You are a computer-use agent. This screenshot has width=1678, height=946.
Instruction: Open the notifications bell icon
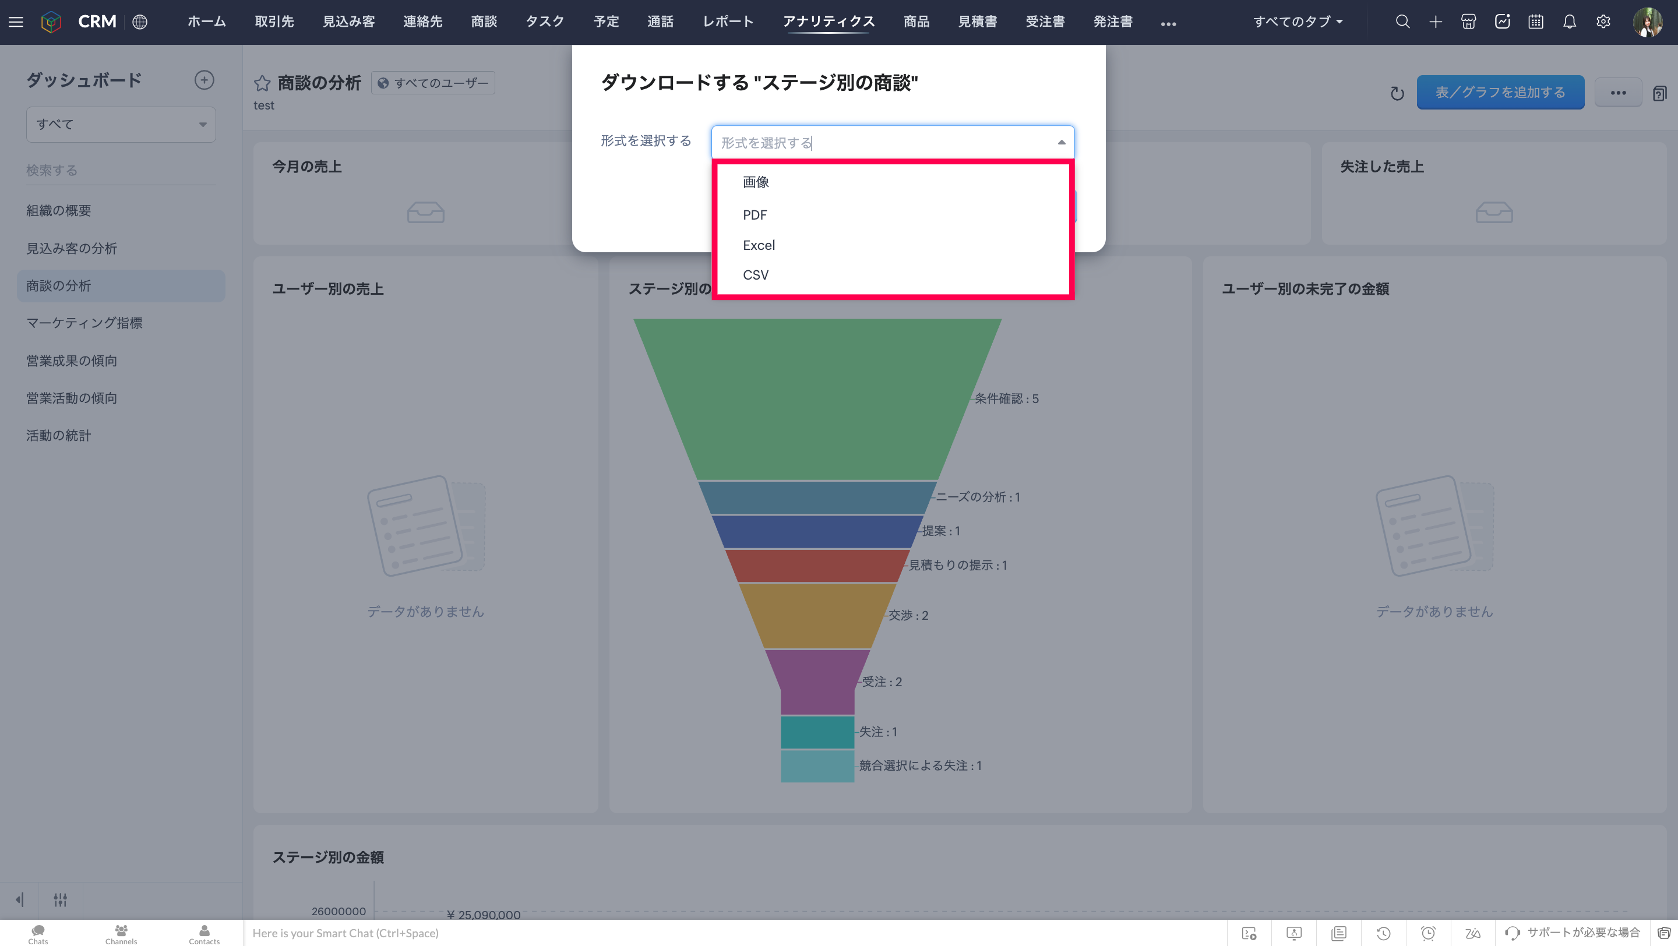1569,22
